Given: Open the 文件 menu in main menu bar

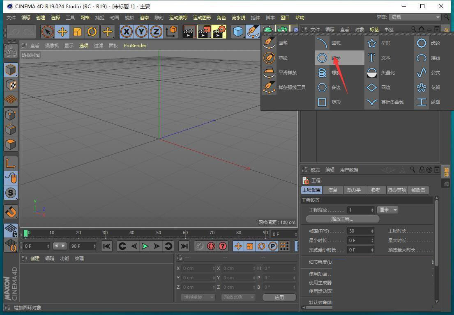Looking at the screenshot, I should (x=11, y=18).
